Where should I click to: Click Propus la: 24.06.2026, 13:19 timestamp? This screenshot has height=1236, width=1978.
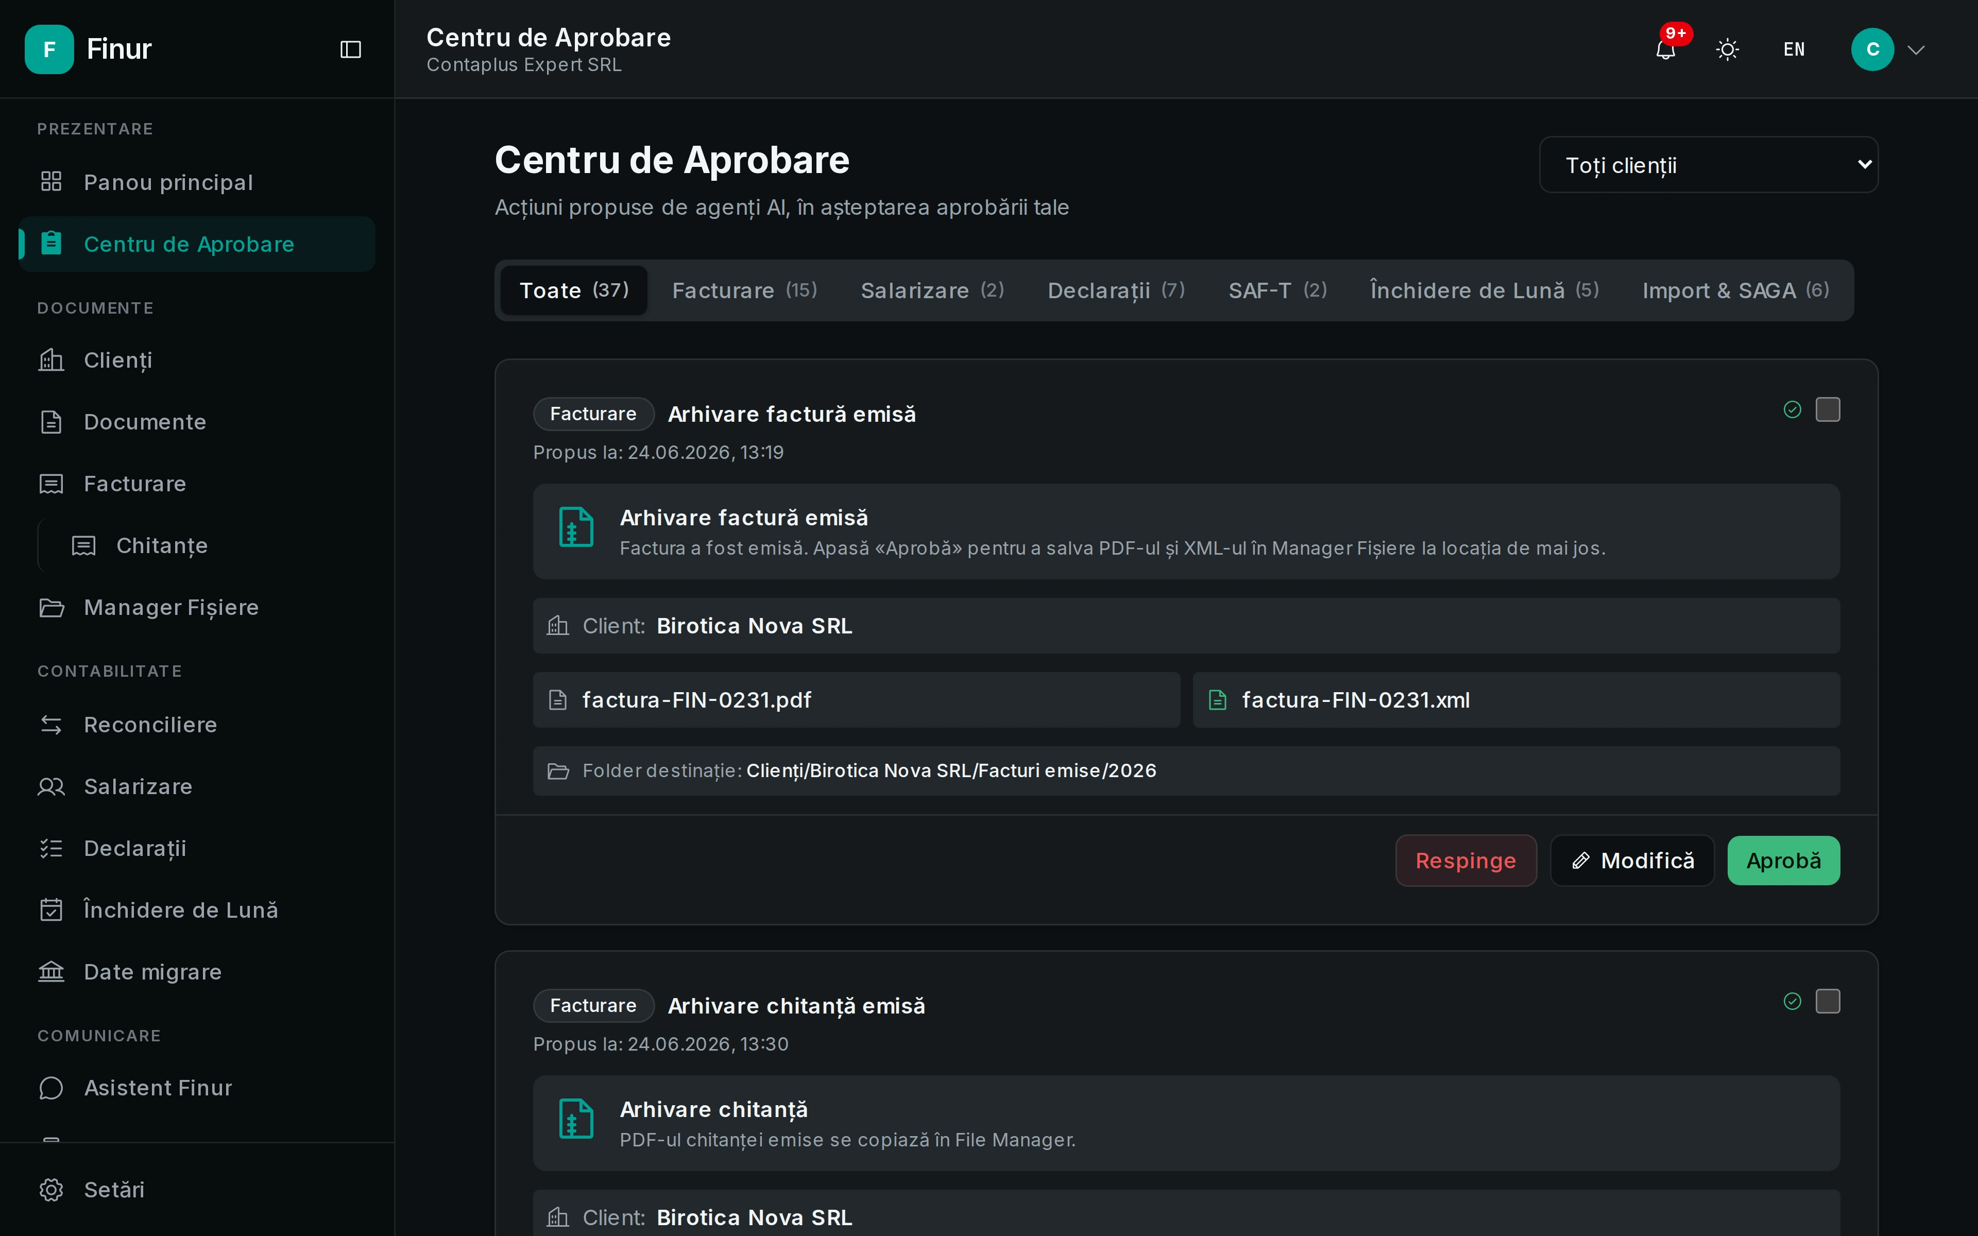658,452
